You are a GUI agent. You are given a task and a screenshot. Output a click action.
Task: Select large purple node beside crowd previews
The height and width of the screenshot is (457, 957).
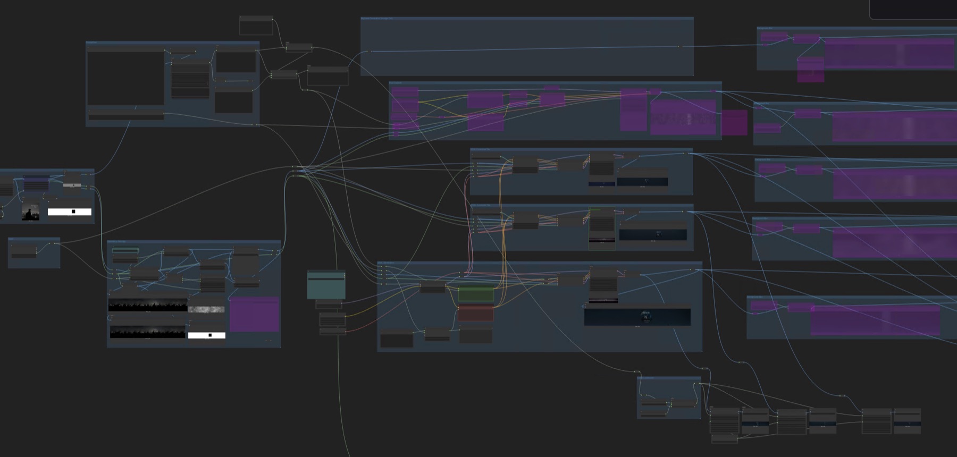tap(254, 314)
